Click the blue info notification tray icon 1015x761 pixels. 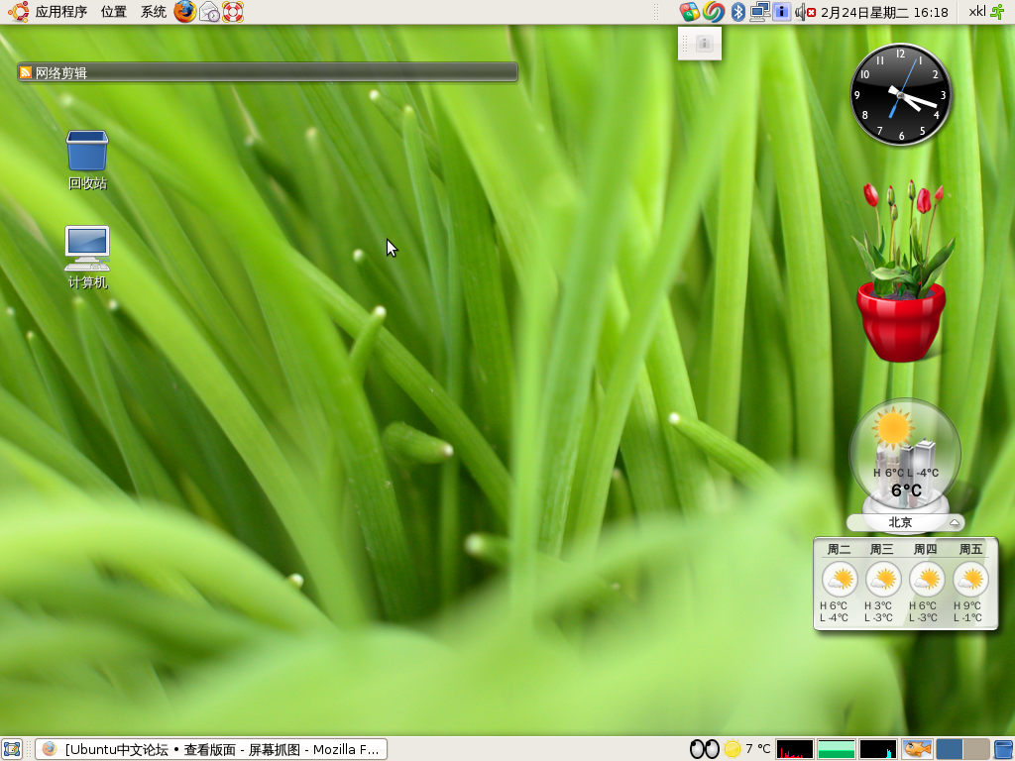782,12
